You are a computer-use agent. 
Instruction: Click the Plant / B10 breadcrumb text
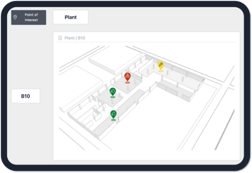[x=75, y=38]
